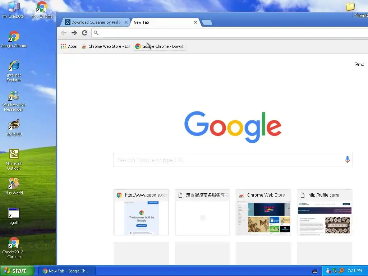Close the Download CCleaner tab
The image size is (368, 276).
tap(126, 22)
